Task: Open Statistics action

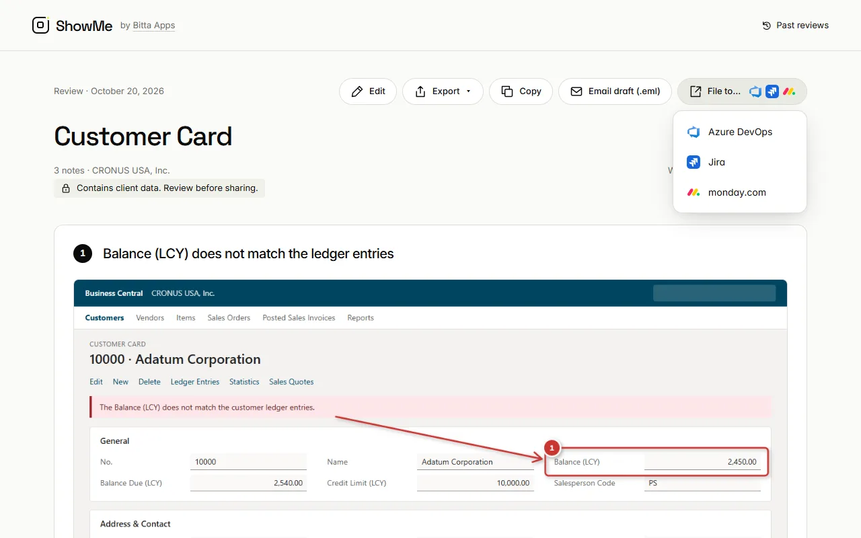Action: point(244,382)
